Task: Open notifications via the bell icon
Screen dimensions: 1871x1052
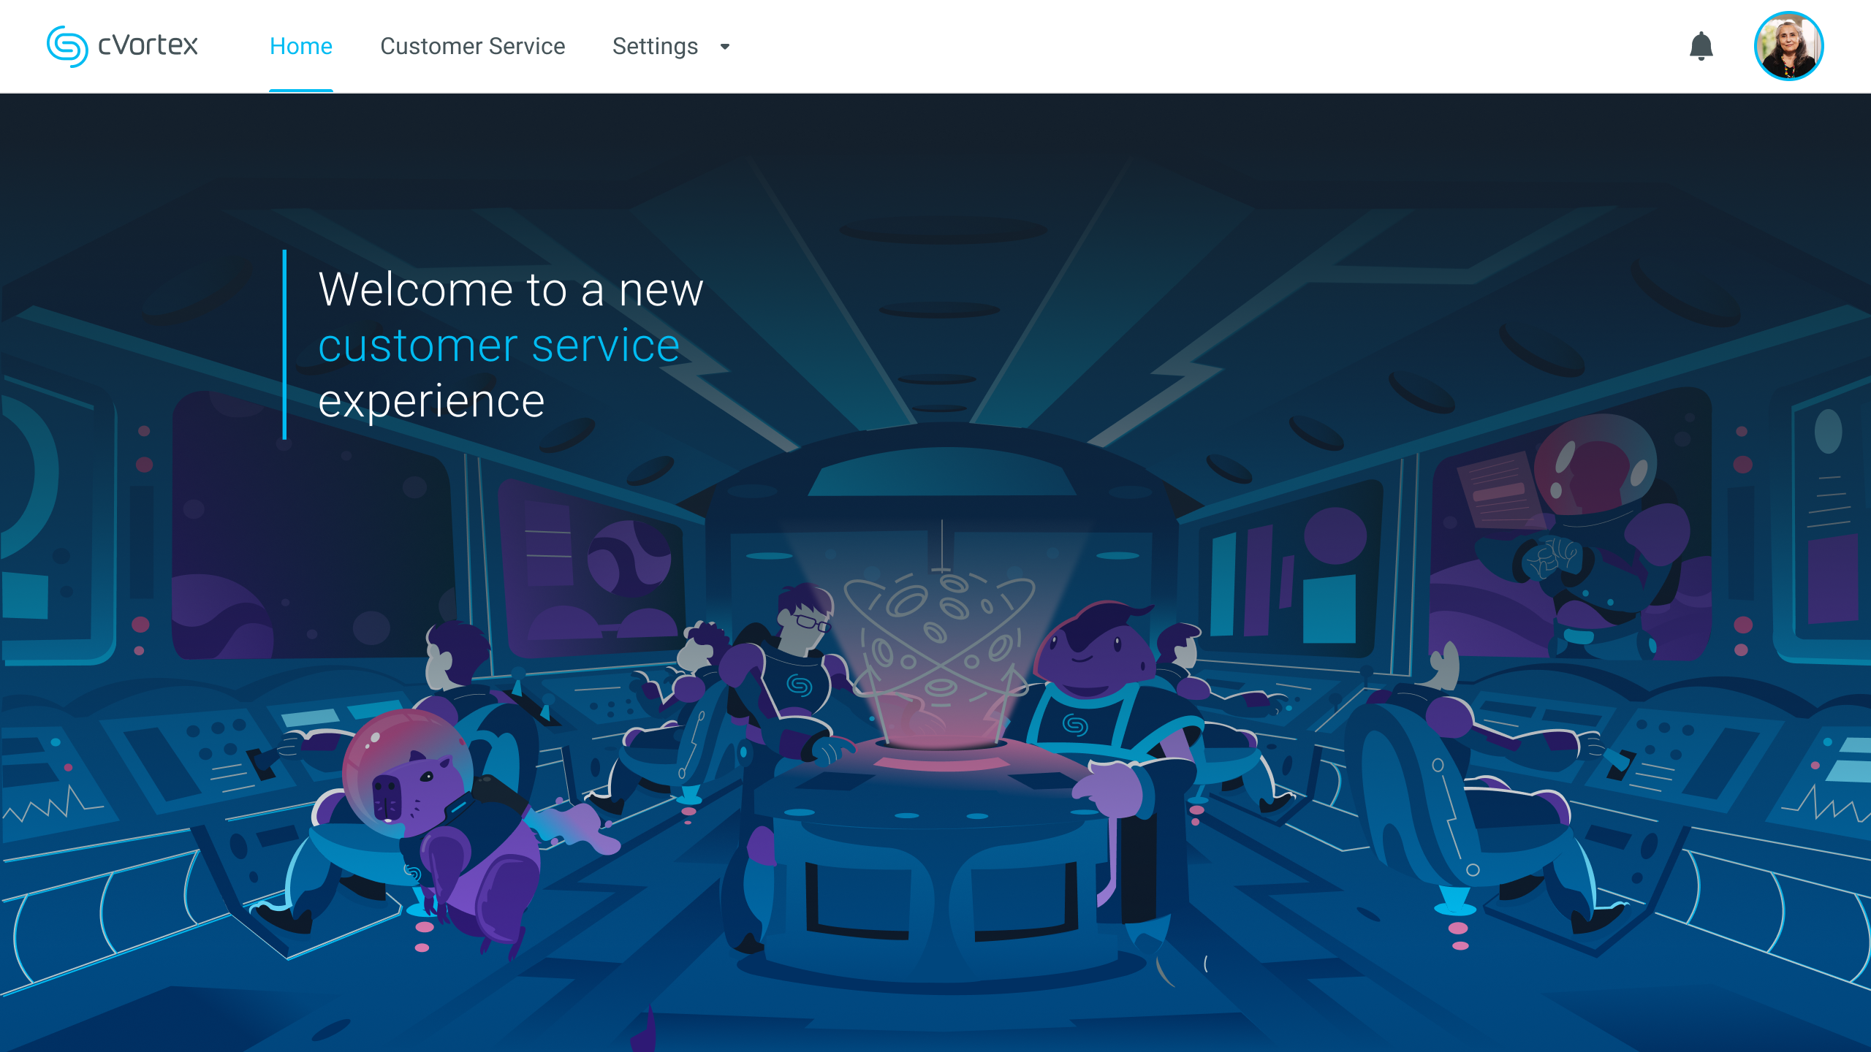Action: coord(1701,46)
